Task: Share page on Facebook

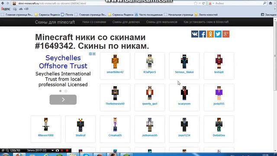Action: tap(203, 34)
